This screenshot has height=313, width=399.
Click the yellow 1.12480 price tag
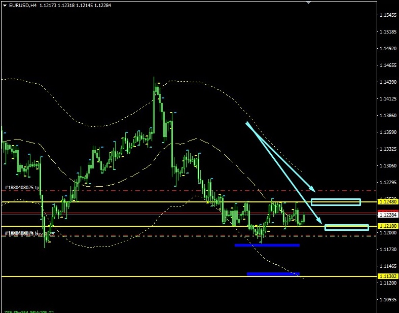point(388,201)
